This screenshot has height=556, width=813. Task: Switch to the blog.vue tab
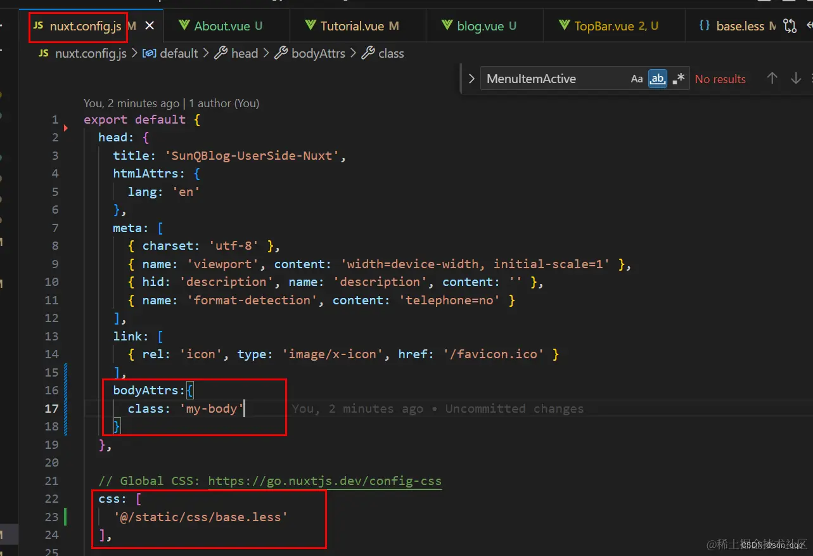tap(480, 26)
